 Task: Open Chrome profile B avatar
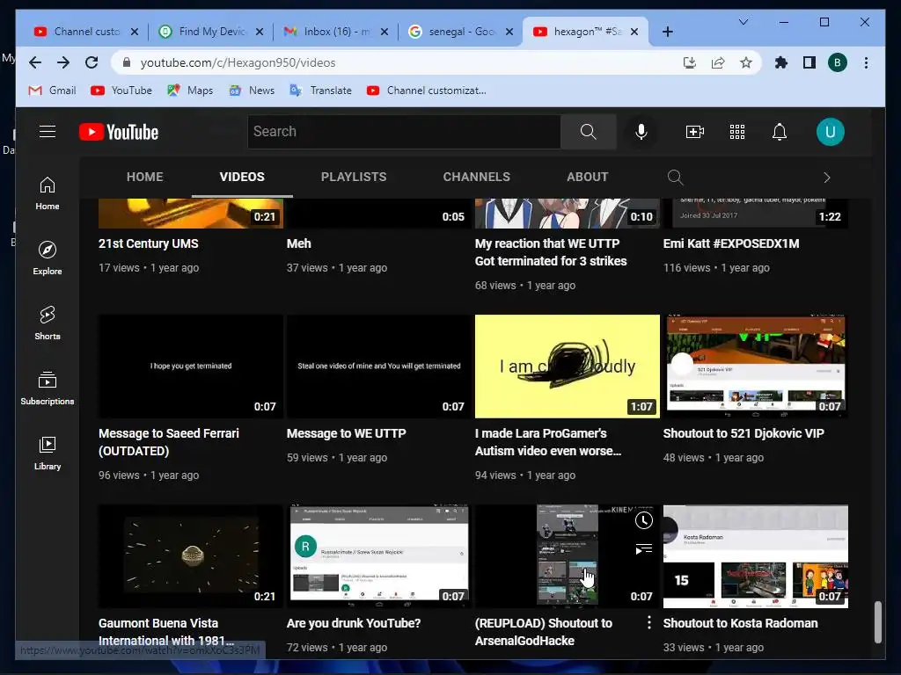(838, 62)
